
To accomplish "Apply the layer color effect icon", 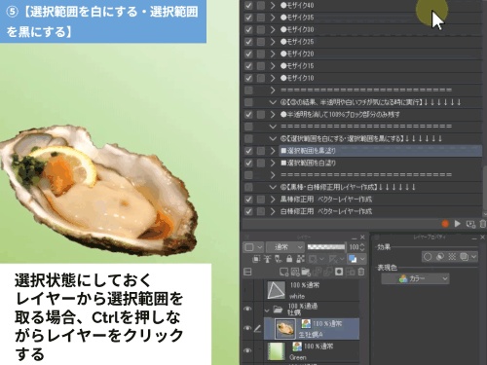I will coord(464,257).
